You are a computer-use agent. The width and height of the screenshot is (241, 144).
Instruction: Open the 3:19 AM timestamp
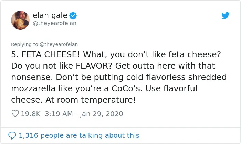(59, 114)
